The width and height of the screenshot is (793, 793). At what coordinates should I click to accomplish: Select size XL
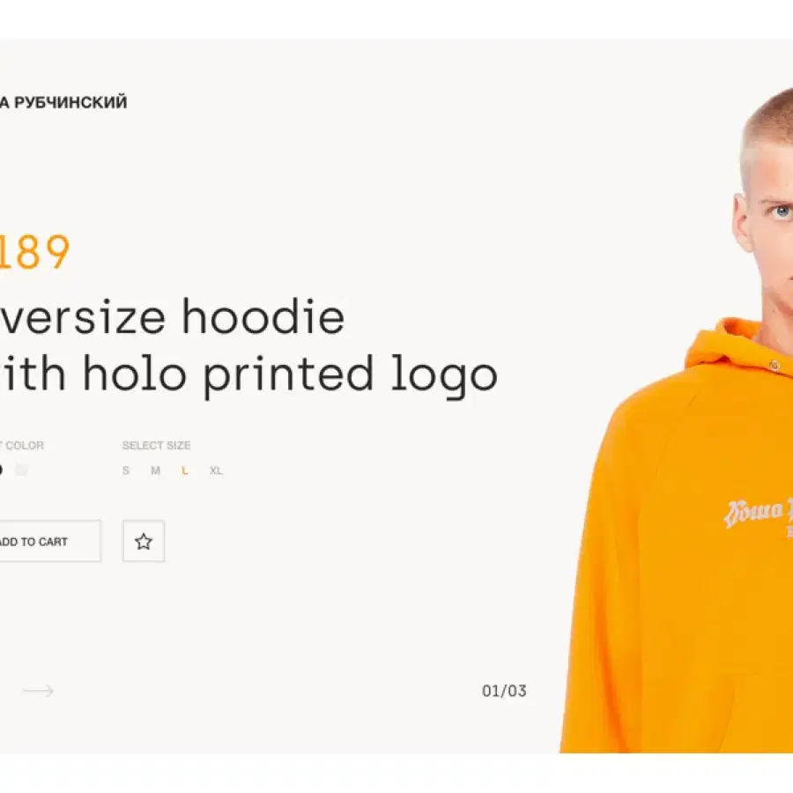(216, 471)
